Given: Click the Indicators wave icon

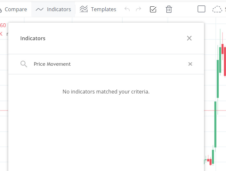Looking at the screenshot, I should 40,9.
